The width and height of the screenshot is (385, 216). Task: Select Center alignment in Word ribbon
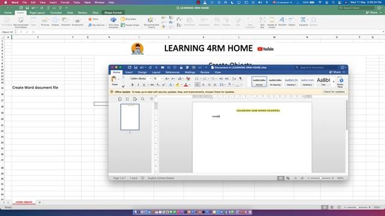click(203, 85)
